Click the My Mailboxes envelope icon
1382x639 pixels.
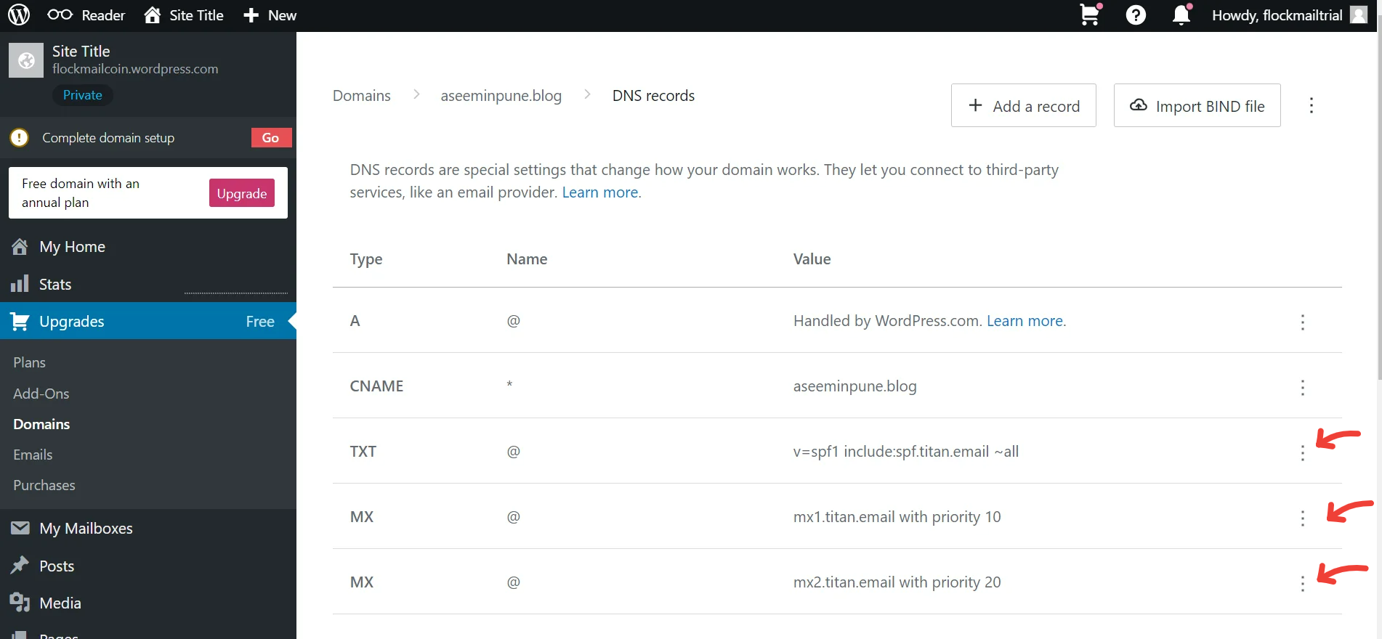20,528
